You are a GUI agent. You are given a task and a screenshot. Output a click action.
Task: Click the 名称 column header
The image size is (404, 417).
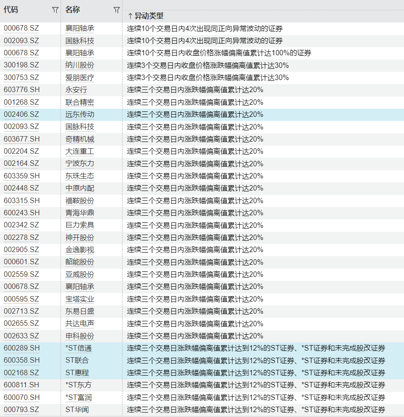coord(72,10)
